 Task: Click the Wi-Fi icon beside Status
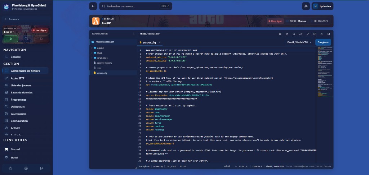(x=6, y=157)
